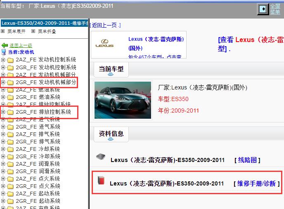Click the 当前:发动机 computer icon
The height and width of the screenshot is (209, 284).
[4, 52]
